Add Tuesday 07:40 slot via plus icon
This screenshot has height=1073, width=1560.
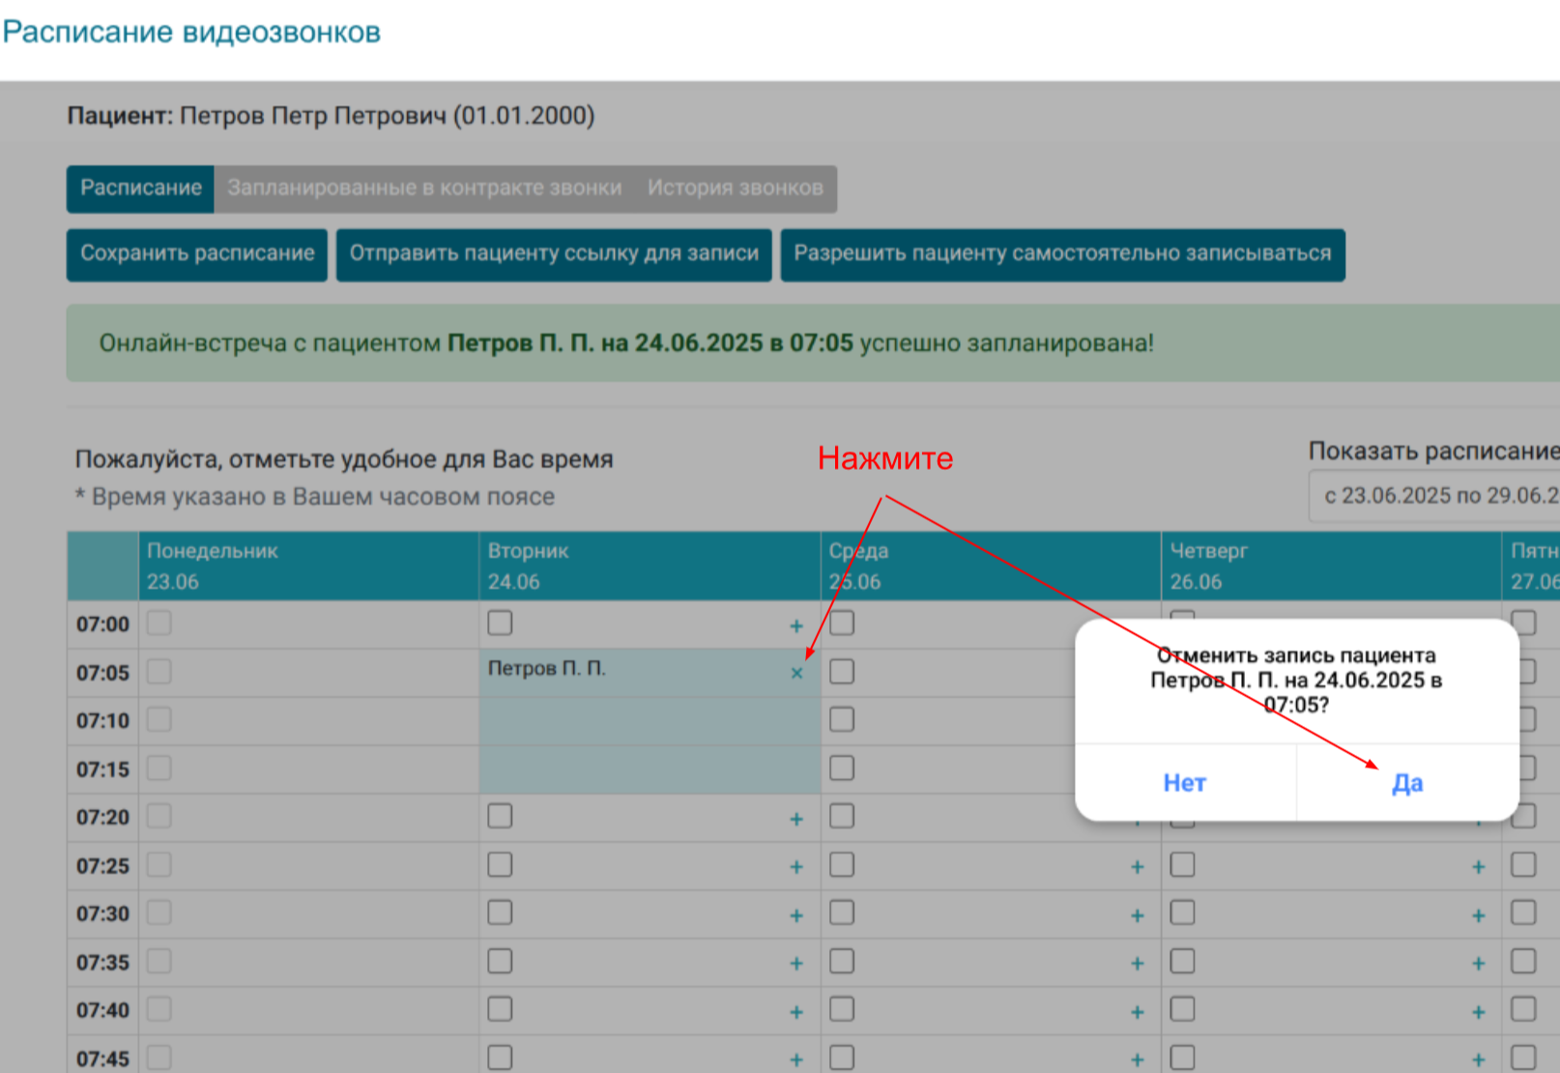pyautogui.click(x=796, y=1012)
